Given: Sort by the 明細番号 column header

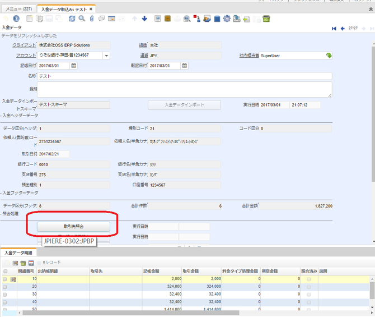Looking at the screenshot, I should click(x=26, y=272).
